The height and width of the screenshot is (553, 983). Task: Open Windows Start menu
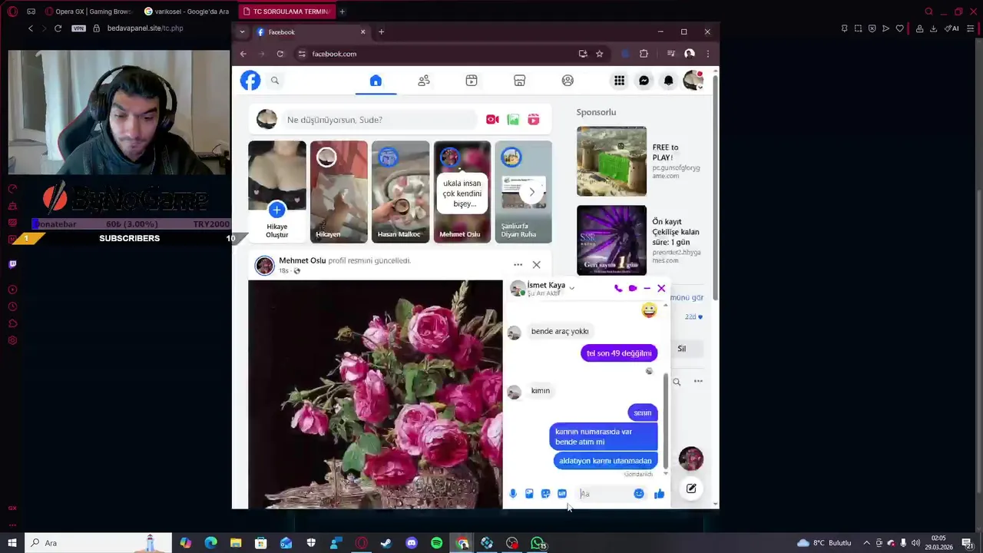pyautogui.click(x=12, y=543)
